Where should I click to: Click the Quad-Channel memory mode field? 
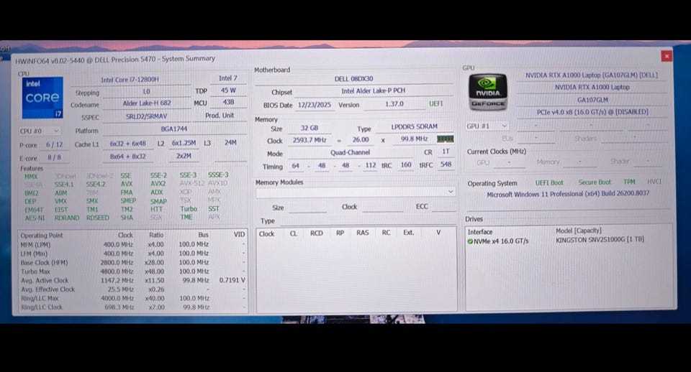[351, 152]
